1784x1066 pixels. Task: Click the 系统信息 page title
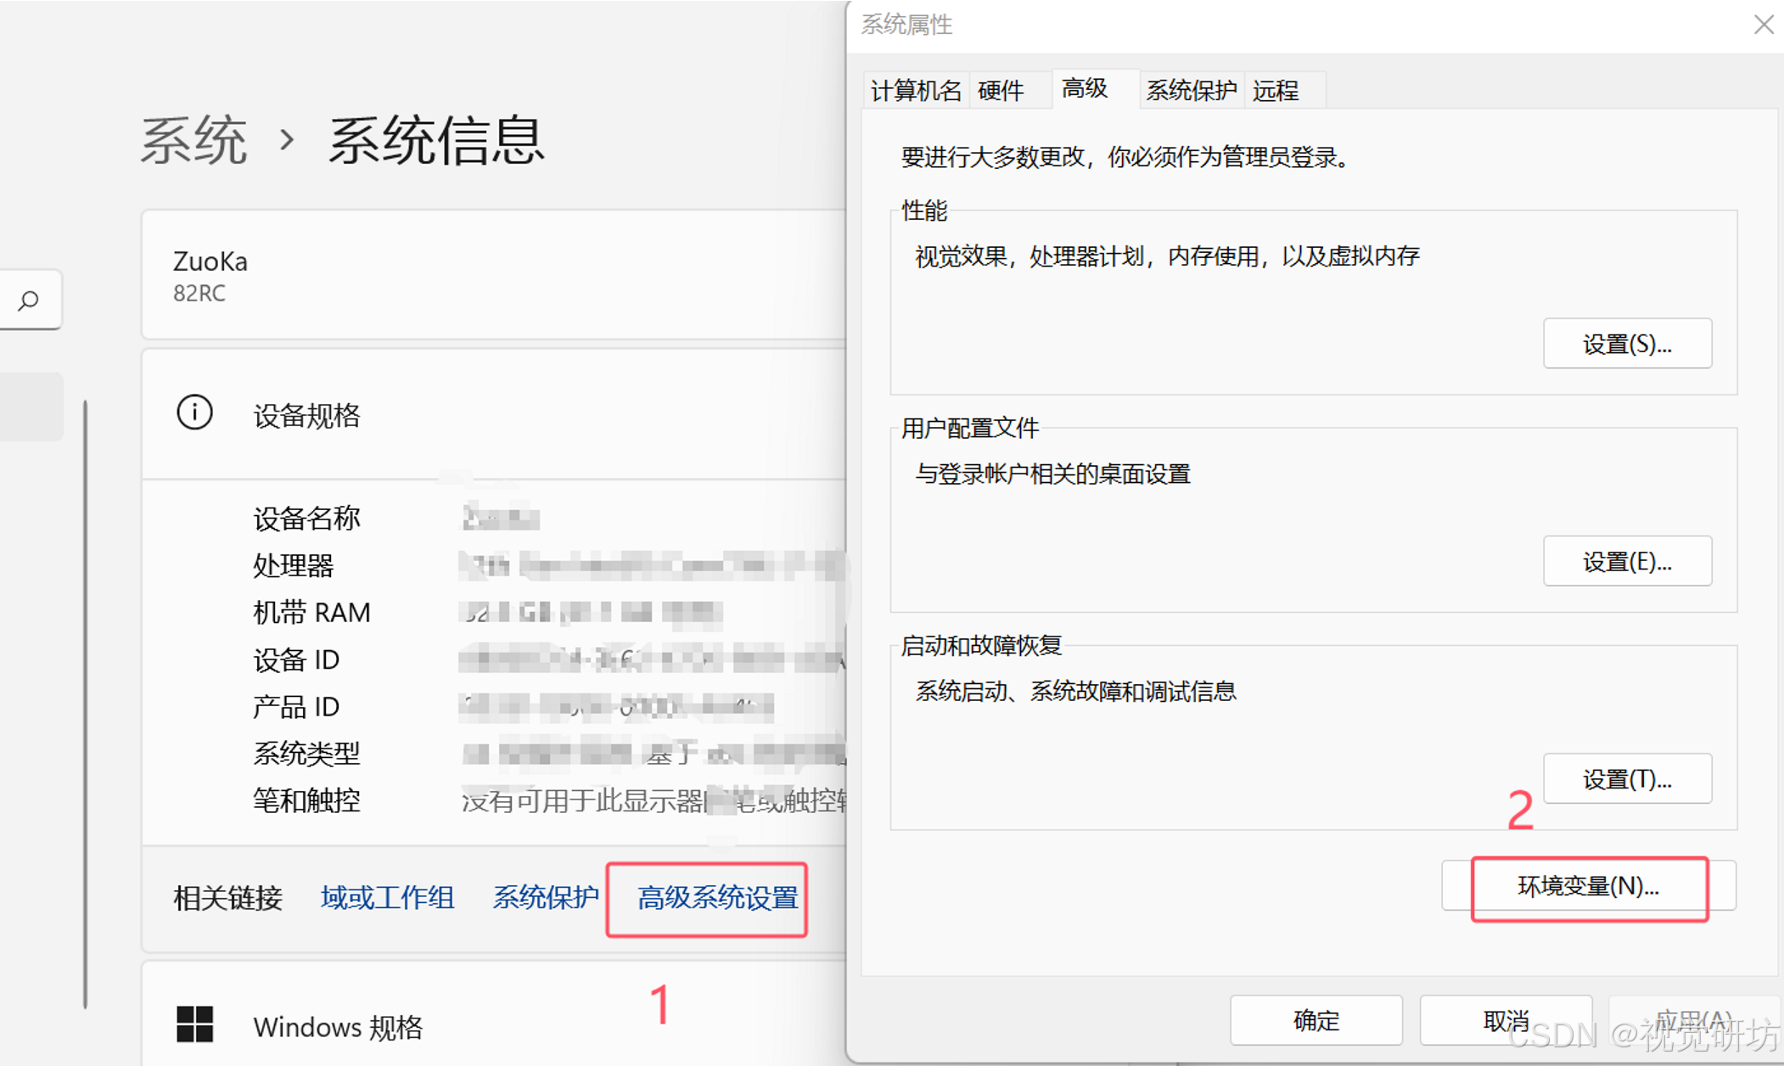[x=436, y=140]
